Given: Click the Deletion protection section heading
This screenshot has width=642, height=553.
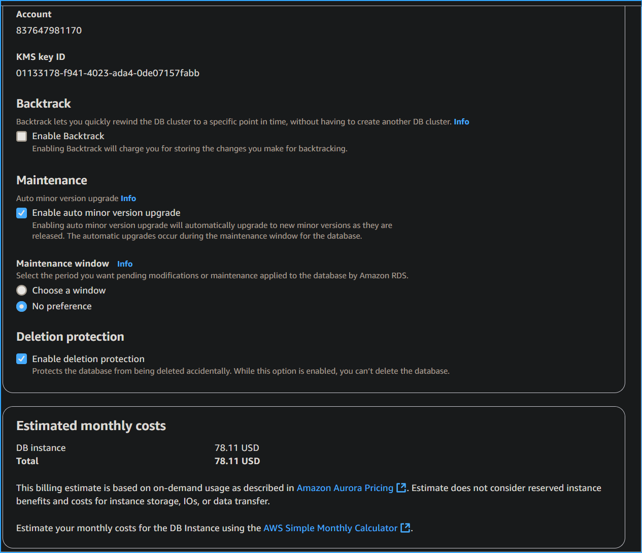Looking at the screenshot, I should [70, 336].
